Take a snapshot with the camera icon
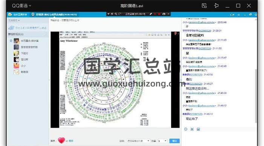Viewport: 264px width, 146px height. [164, 14]
